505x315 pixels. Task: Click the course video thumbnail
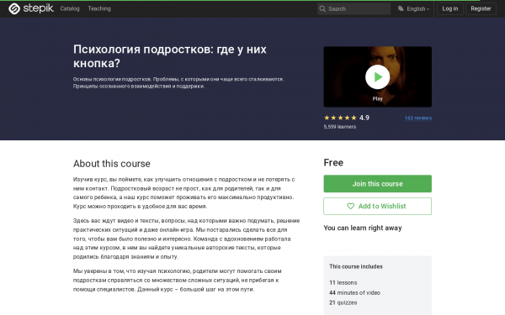(377, 76)
